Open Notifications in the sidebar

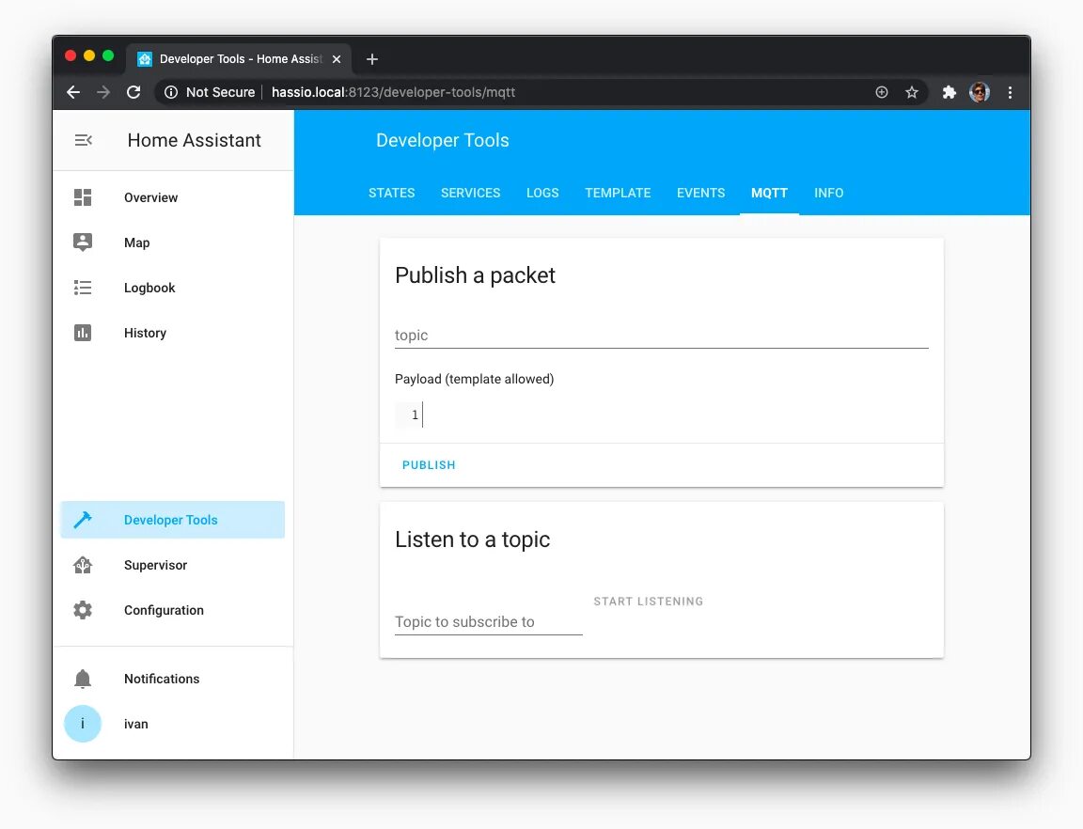[173, 680]
